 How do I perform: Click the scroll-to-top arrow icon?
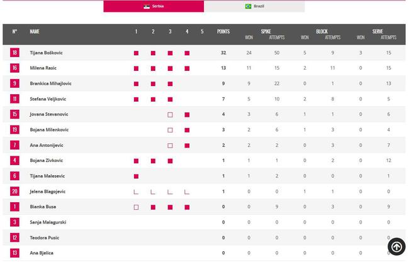(x=396, y=246)
